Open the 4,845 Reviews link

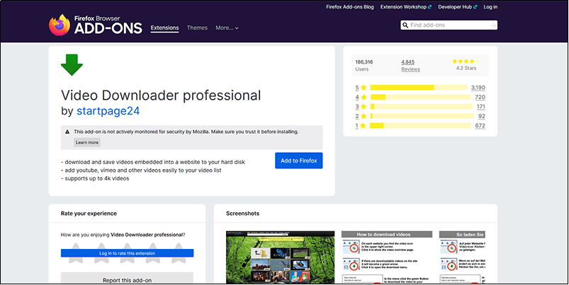(x=410, y=66)
